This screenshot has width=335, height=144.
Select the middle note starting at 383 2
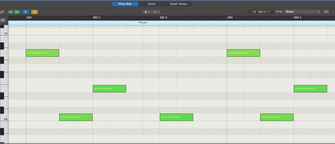pyautogui.click(x=310, y=89)
